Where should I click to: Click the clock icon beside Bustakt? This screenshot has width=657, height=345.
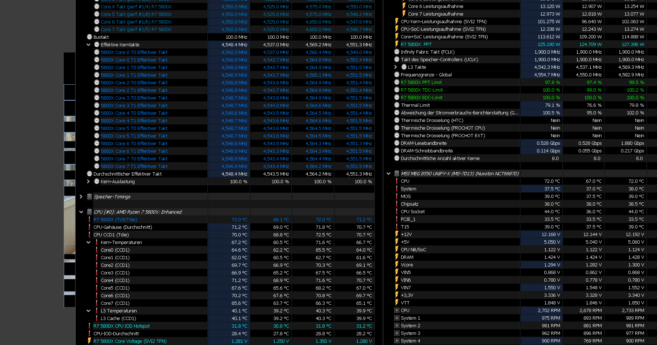(90, 37)
